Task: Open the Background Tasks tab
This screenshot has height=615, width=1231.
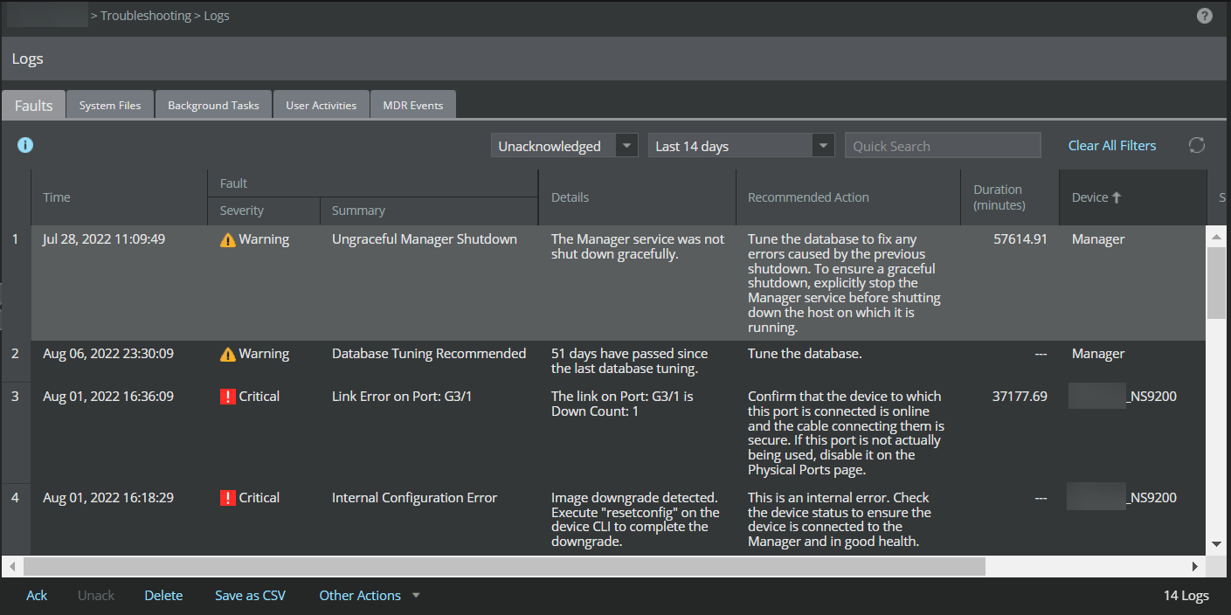Action: point(213,105)
